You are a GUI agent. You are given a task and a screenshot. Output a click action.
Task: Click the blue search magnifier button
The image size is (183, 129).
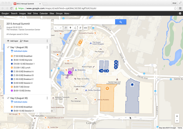click(x=120, y=22)
